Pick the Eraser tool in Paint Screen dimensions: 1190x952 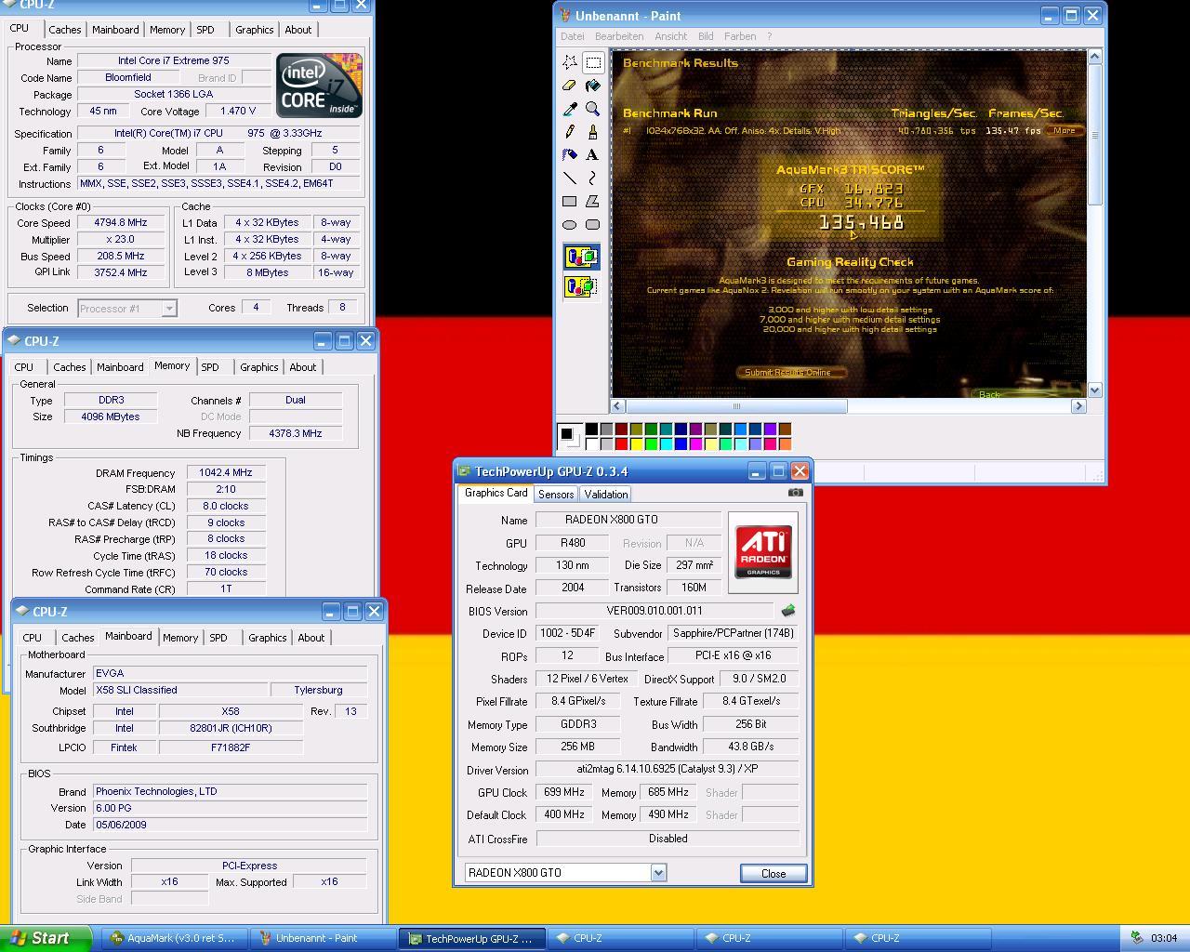[570, 86]
